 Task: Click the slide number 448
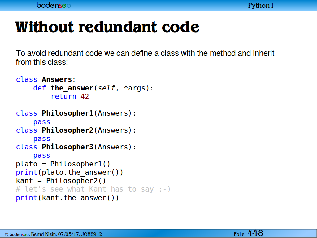pyautogui.click(x=255, y=233)
